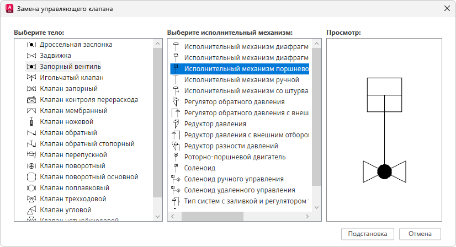Click the Роторно-поршневой двигатель icon

point(176,157)
